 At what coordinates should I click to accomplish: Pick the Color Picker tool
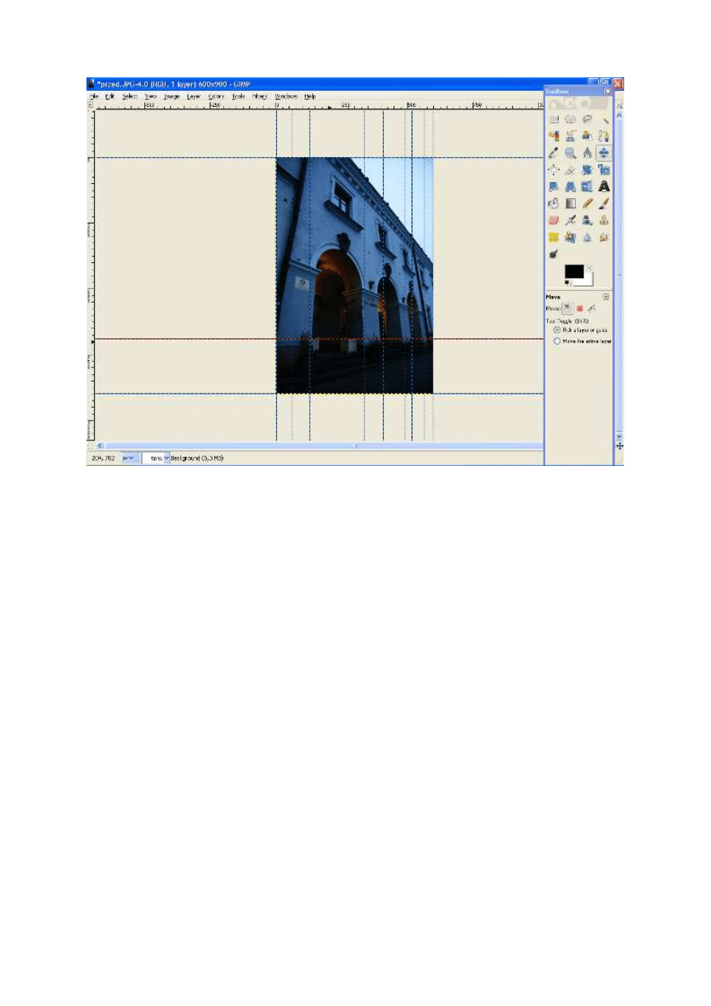[553, 152]
